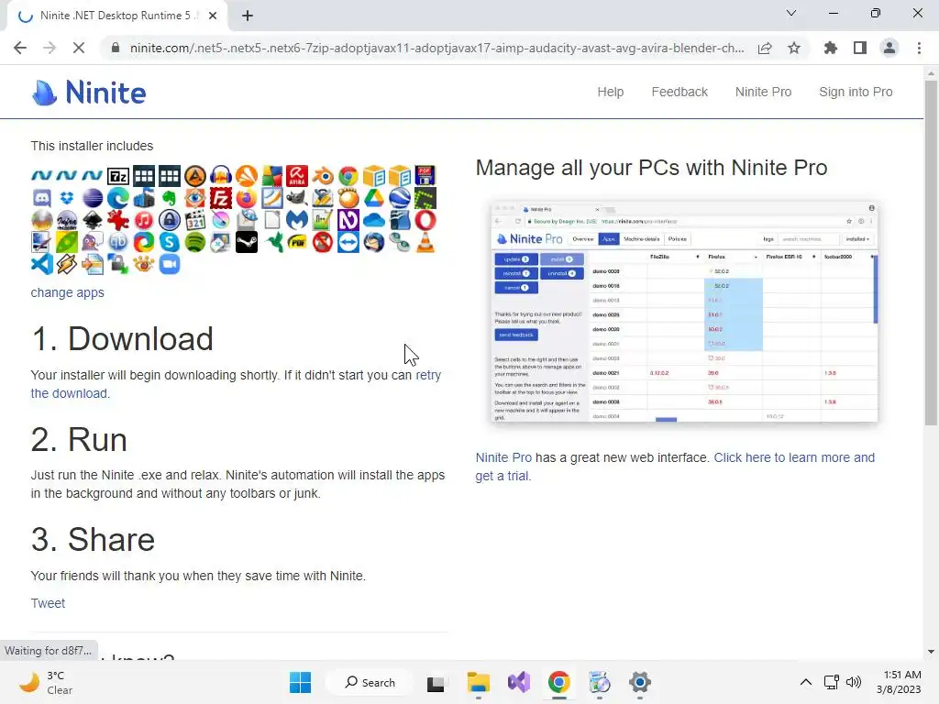Click the Microsoft Edge icon in installer list
Viewport: 939px width, 704px height.
(118, 198)
